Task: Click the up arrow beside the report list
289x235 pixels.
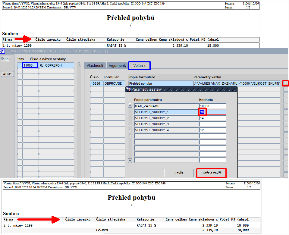Action: [79, 65]
